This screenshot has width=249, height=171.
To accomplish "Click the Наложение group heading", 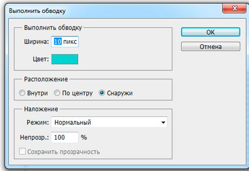I will click(x=41, y=109).
